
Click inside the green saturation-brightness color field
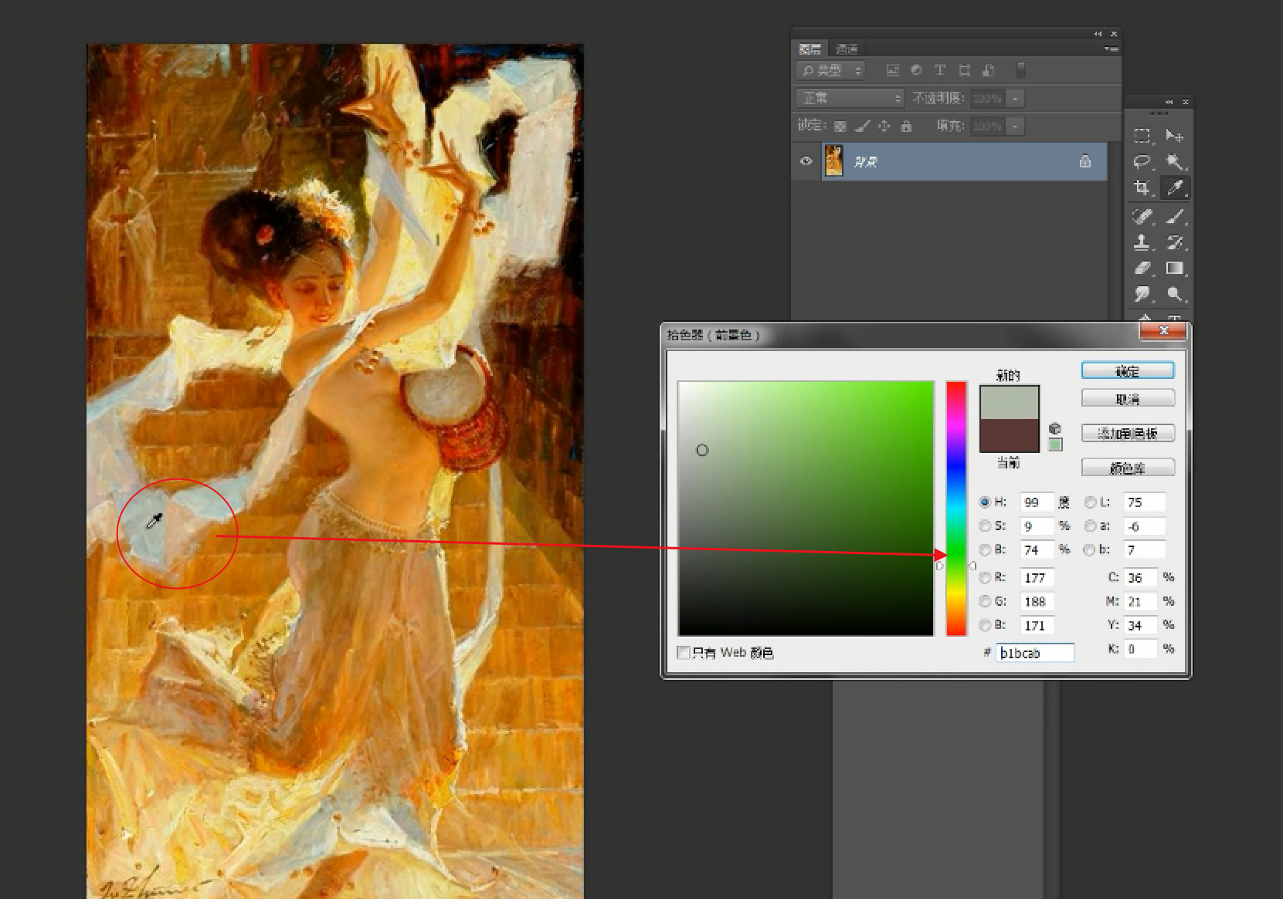[806, 509]
